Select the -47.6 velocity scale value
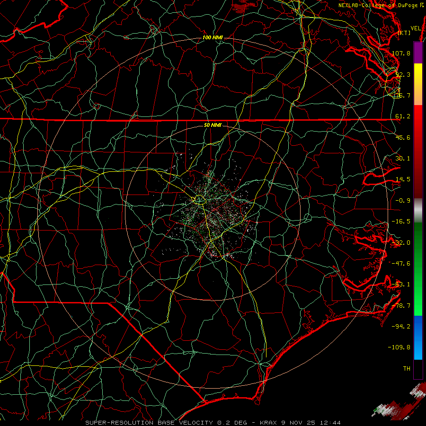 (x=401, y=264)
